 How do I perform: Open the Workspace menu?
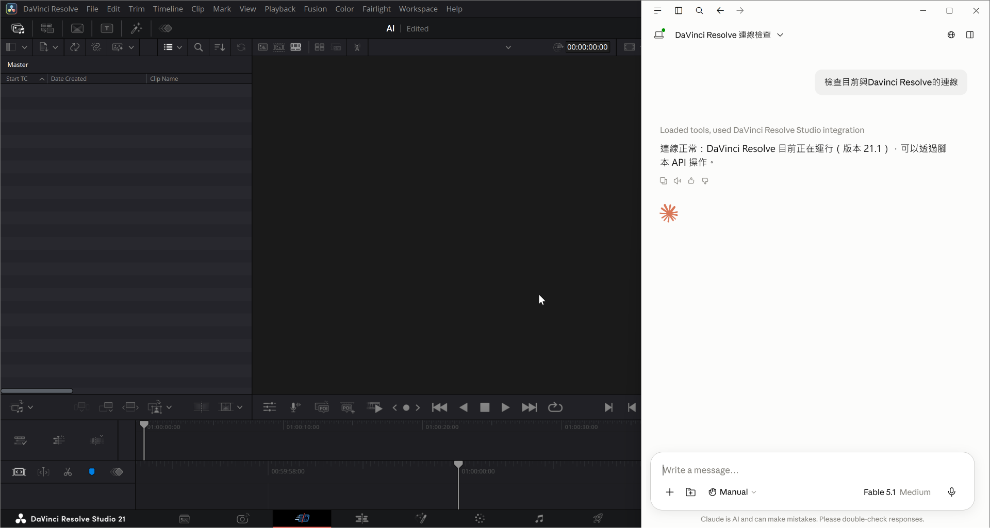tap(418, 9)
